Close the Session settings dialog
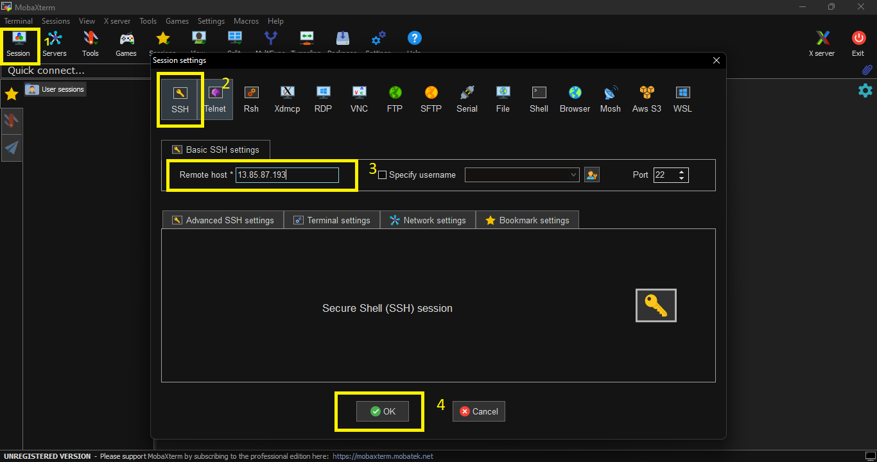 pos(716,60)
